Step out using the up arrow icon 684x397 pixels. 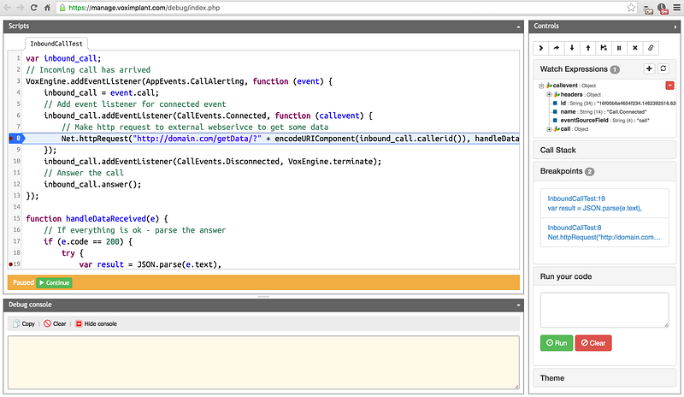click(x=588, y=48)
